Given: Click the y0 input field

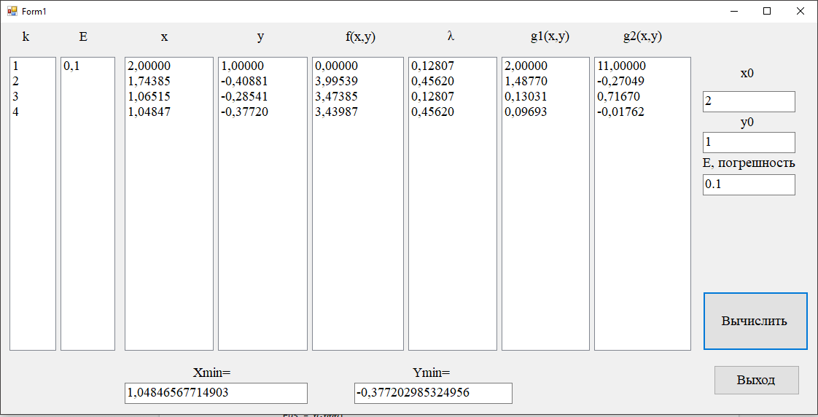Looking at the screenshot, I should pos(749,142).
